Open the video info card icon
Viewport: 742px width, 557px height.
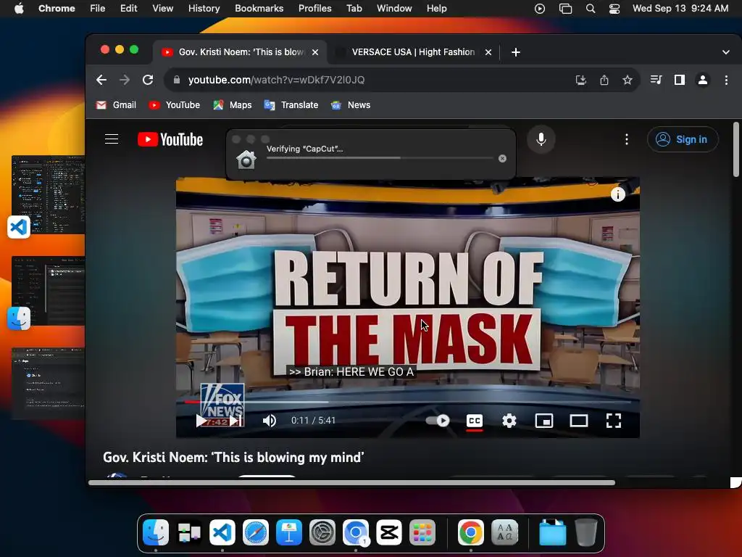coord(617,194)
